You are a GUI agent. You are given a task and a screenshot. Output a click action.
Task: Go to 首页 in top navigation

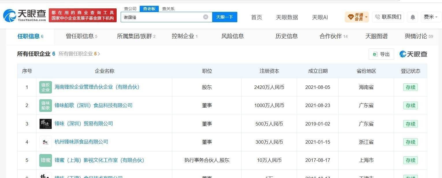(x=257, y=17)
